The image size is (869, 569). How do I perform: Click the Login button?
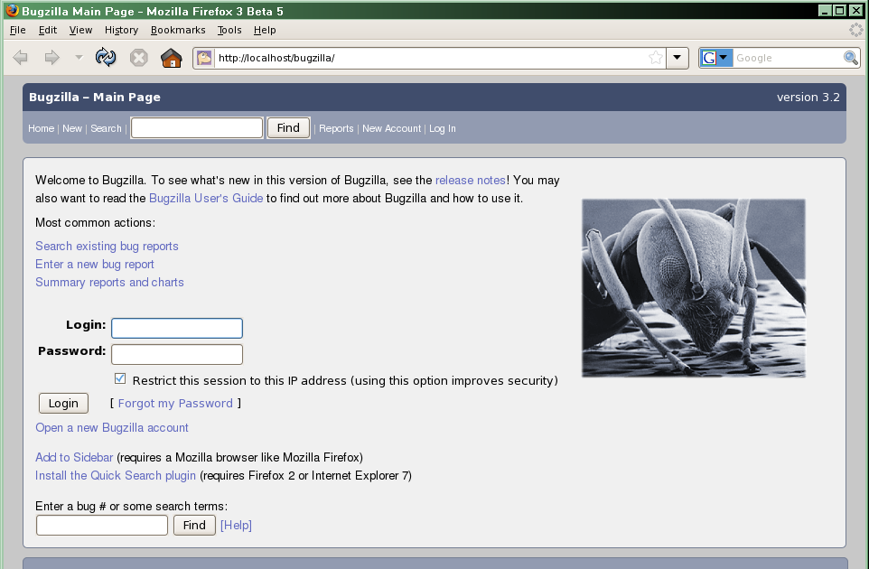[x=63, y=404]
